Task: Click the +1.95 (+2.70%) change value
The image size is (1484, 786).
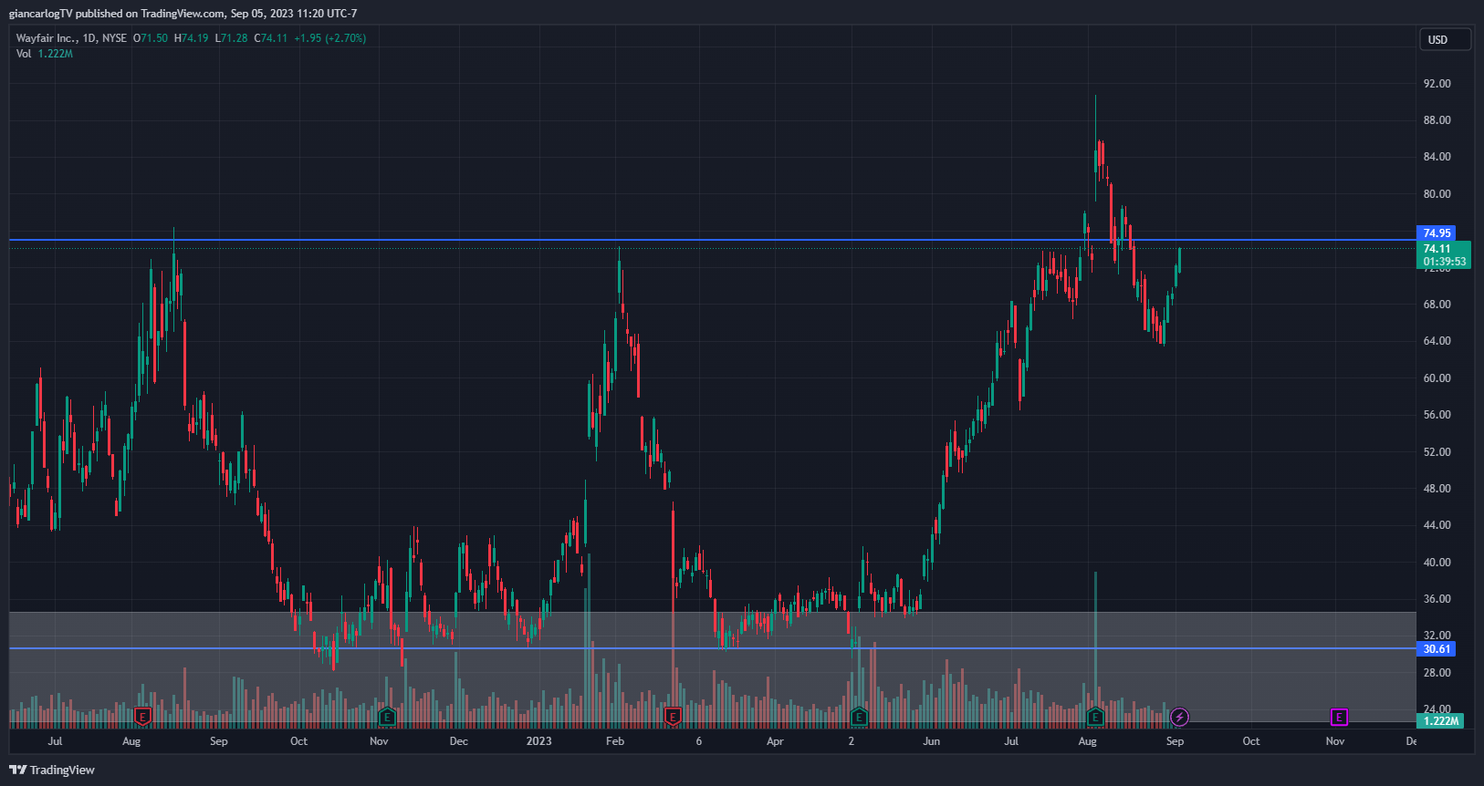Action: coord(329,38)
